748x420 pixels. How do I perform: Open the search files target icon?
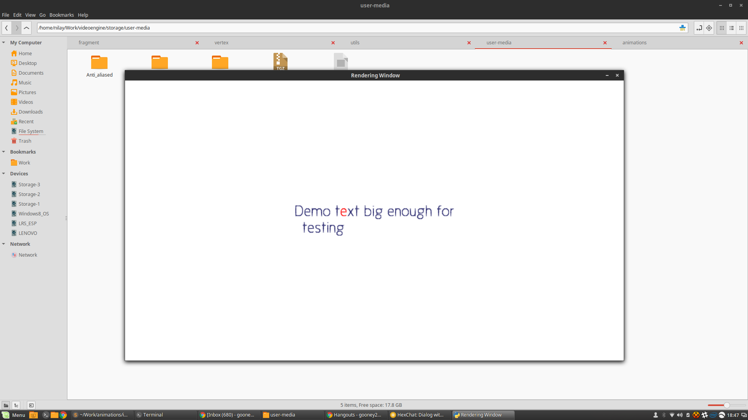coord(709,28)
